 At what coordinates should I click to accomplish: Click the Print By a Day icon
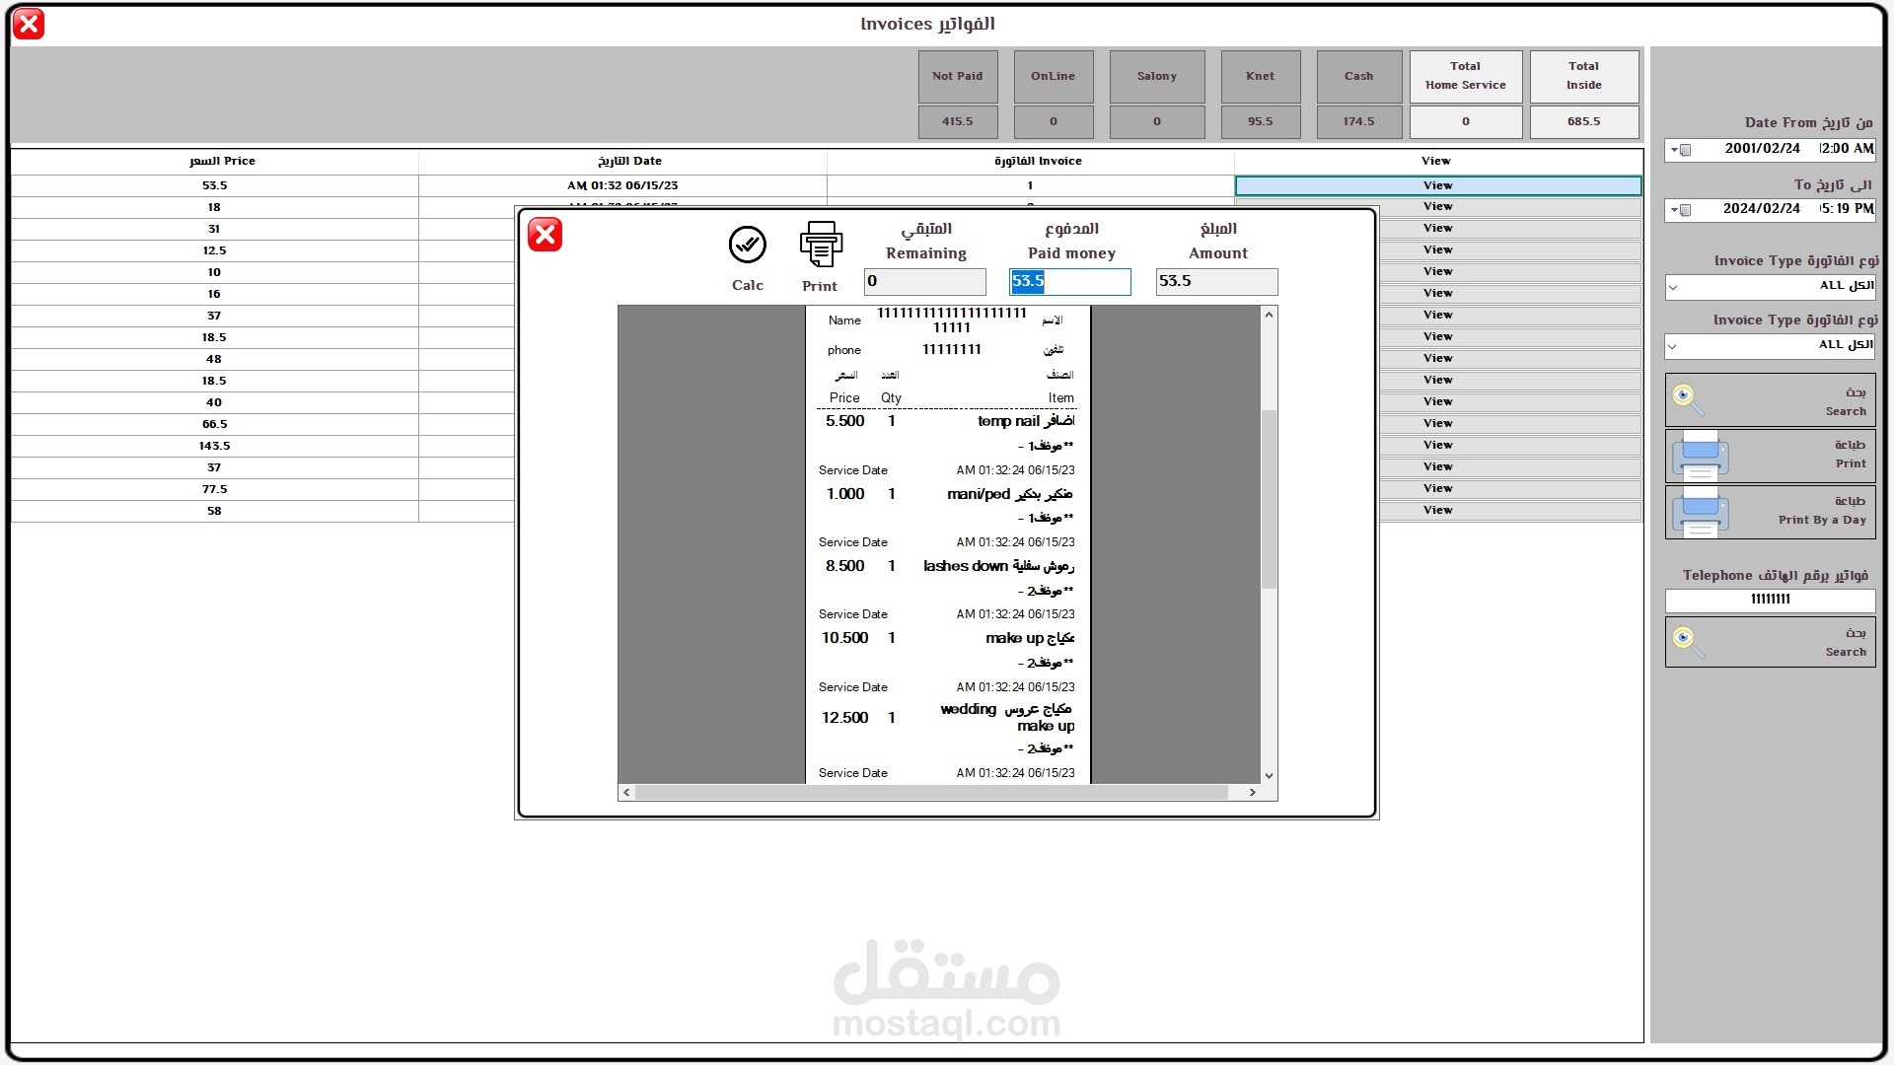1700,512
